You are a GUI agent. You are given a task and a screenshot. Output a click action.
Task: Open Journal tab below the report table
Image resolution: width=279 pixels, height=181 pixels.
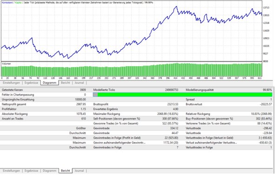point(79,171)
